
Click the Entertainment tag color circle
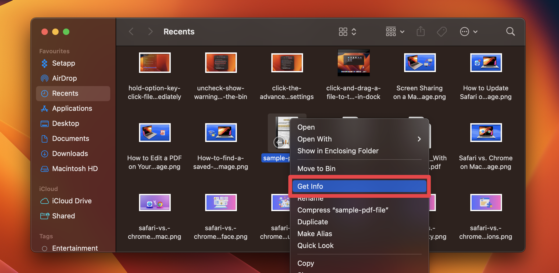45,248
